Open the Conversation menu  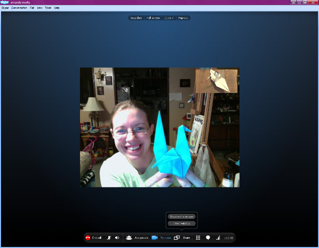19,8
